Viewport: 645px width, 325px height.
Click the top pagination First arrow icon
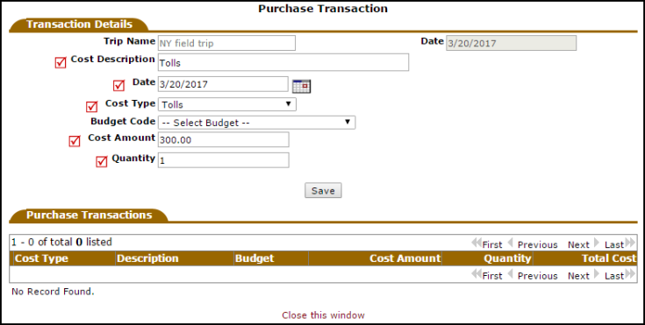coord(477,243)
